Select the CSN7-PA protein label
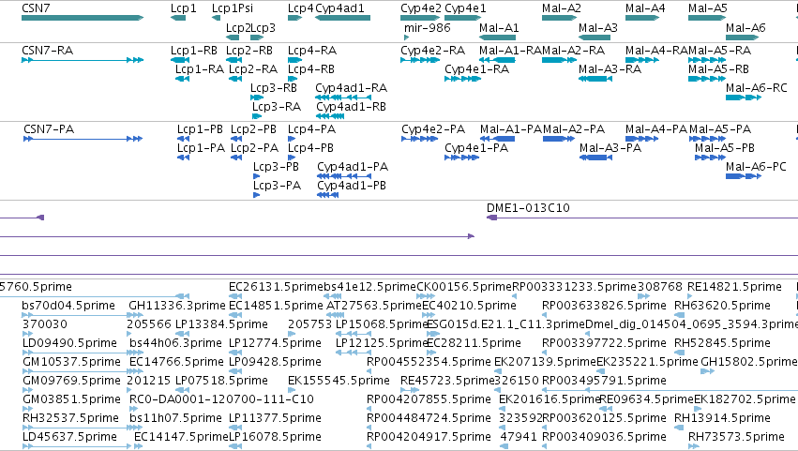 [x=49, y=129]
